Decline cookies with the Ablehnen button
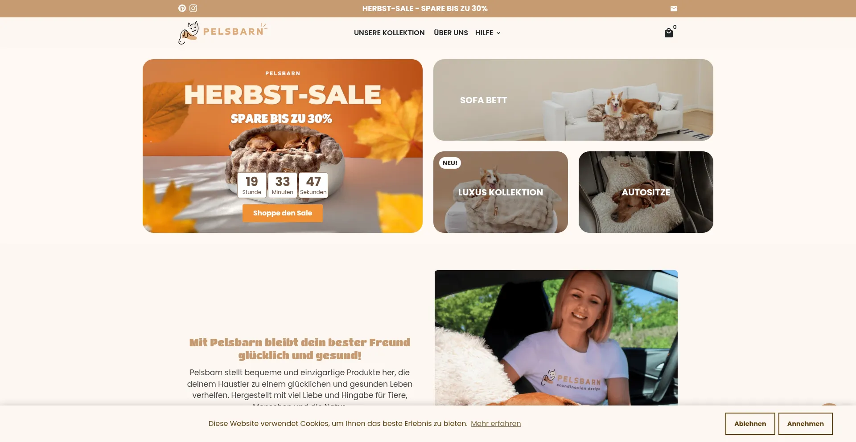Image resolution: width=856 pixels, height=442 pixels. [750, 424]
